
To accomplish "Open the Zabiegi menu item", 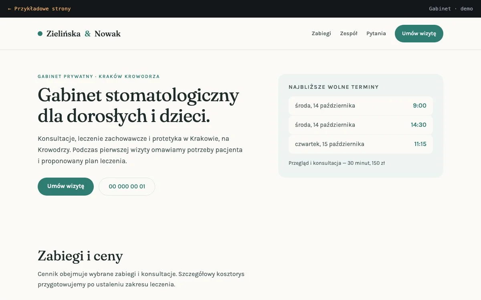I will coord(321,34).
